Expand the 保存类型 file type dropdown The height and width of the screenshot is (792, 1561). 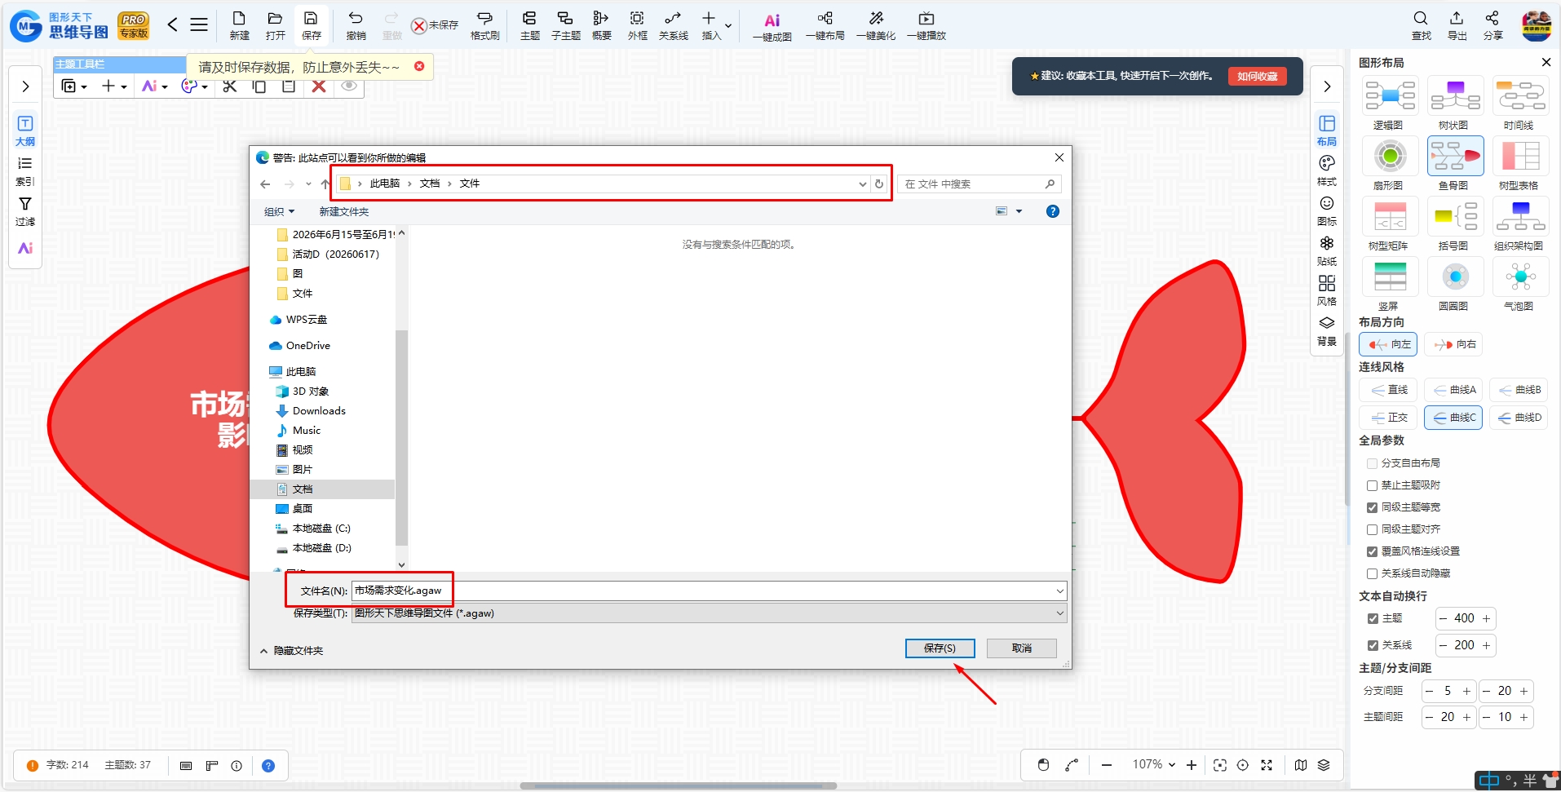[x=709, y=613]
